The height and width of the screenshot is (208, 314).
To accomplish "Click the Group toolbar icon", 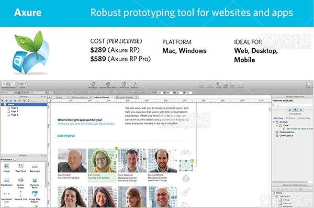I will point(202,85).
